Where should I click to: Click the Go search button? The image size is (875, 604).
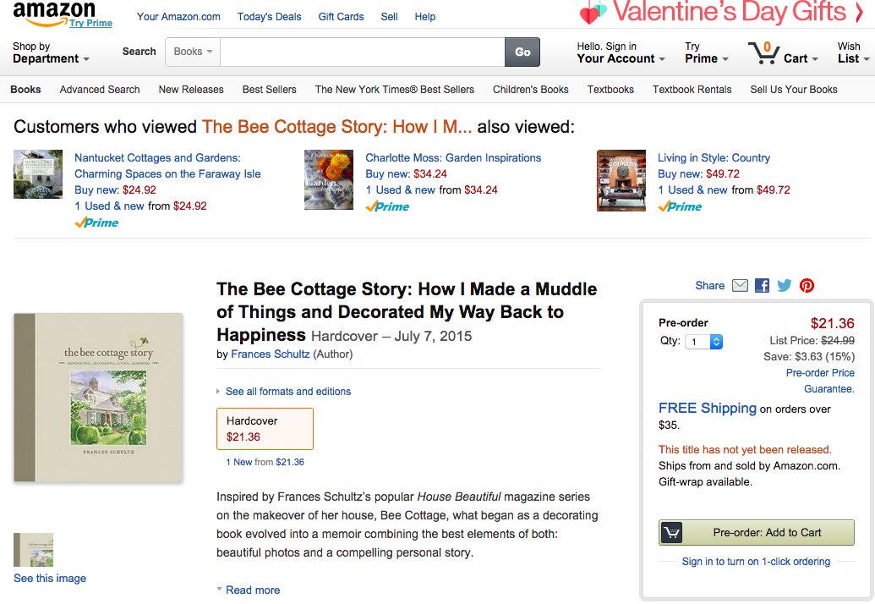(x=522, y=52)
